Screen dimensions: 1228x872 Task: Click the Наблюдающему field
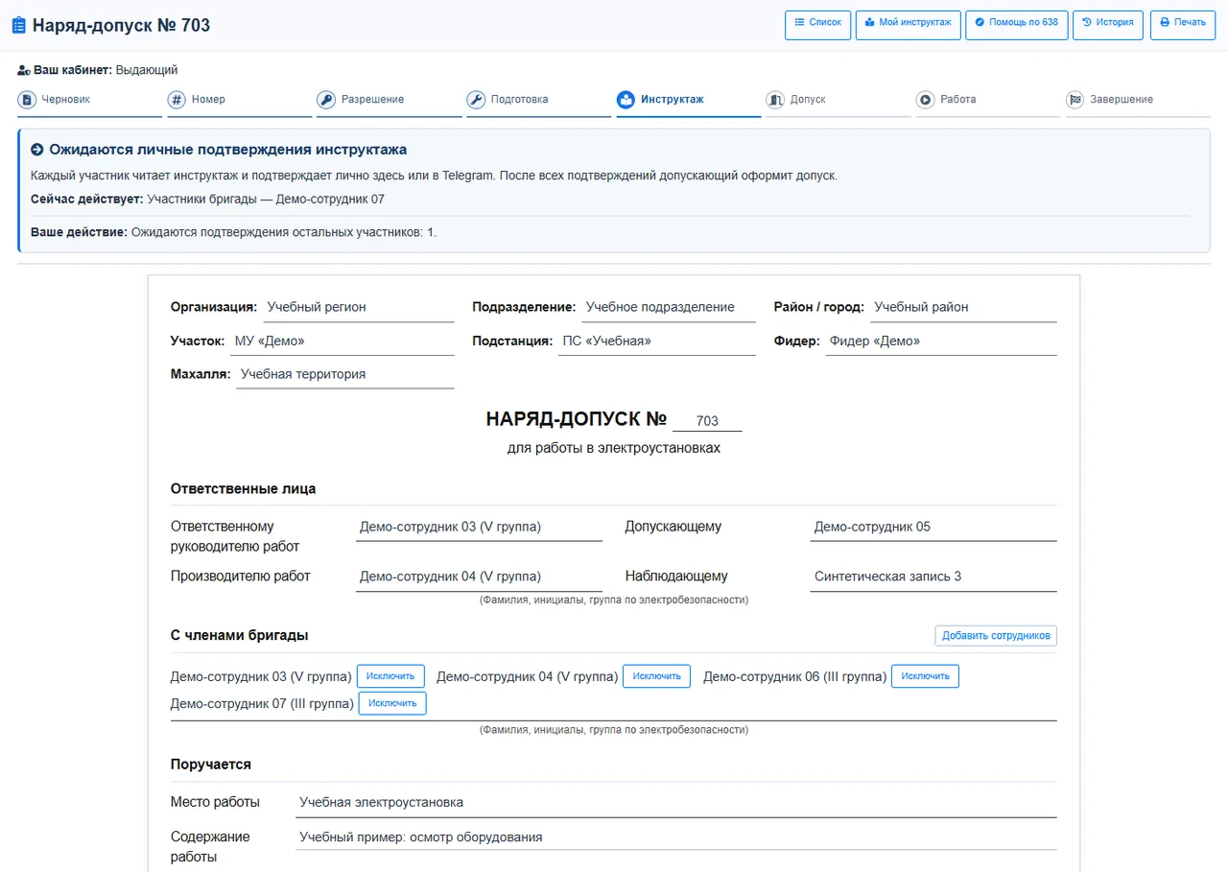tap(933, 577)
